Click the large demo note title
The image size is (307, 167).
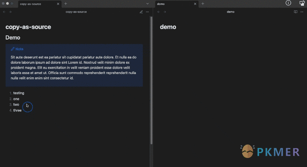click(x=168, y=27)
